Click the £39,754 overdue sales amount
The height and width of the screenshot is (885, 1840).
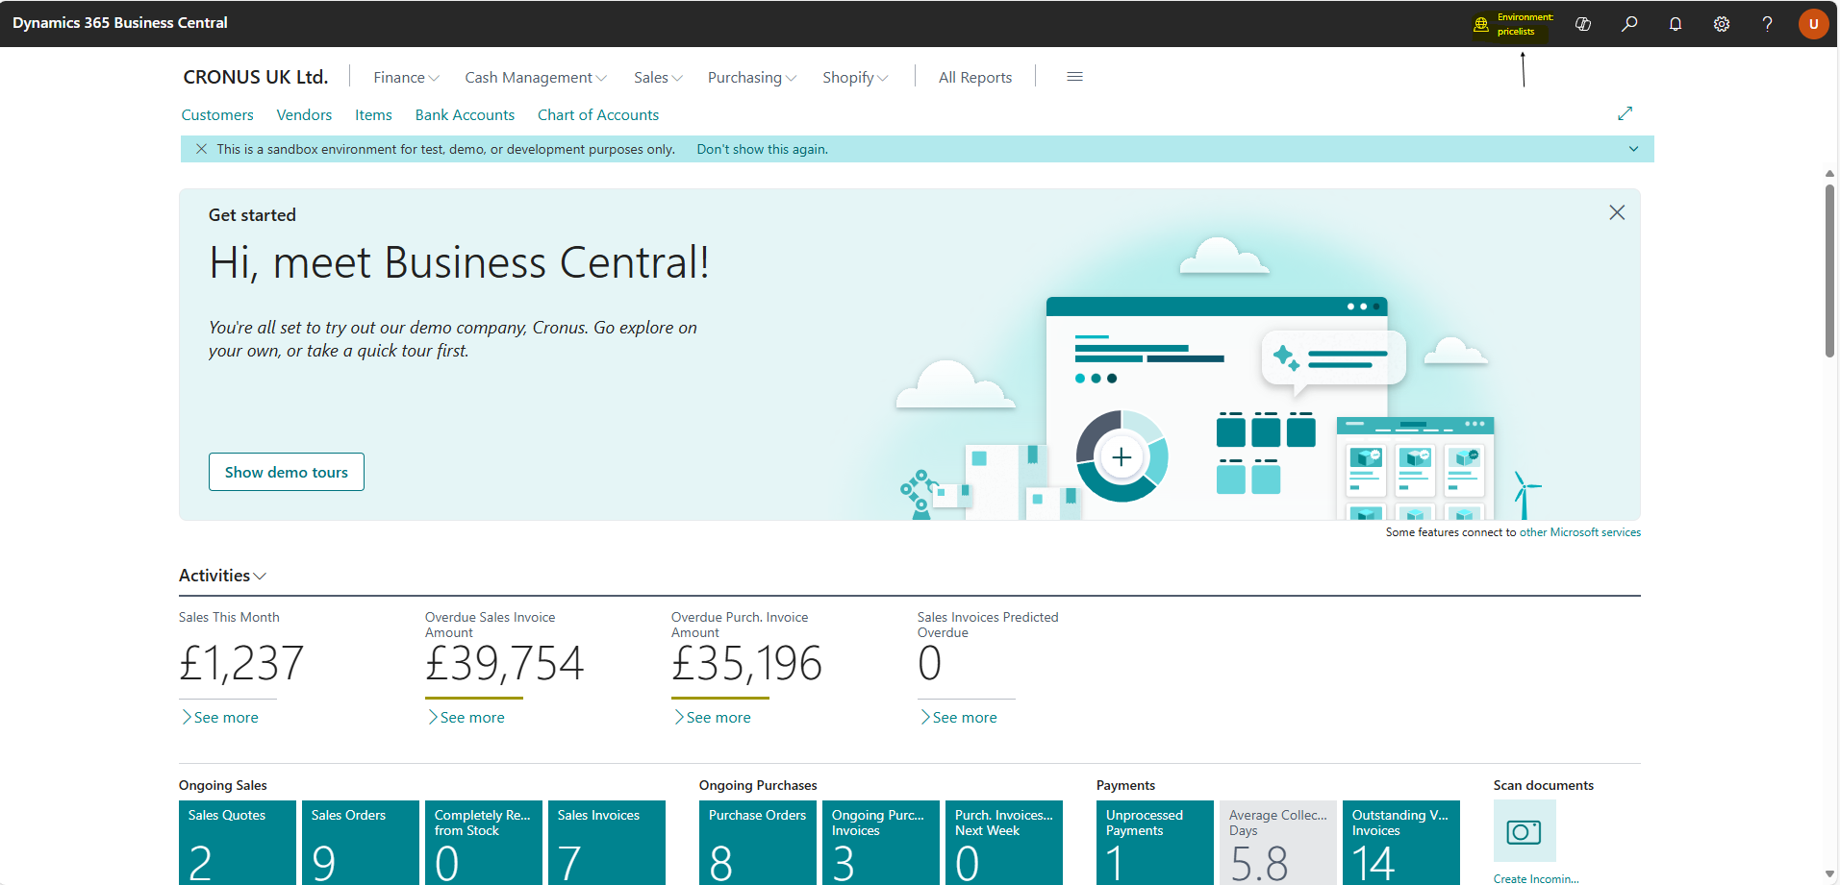[x=505, y=663]
